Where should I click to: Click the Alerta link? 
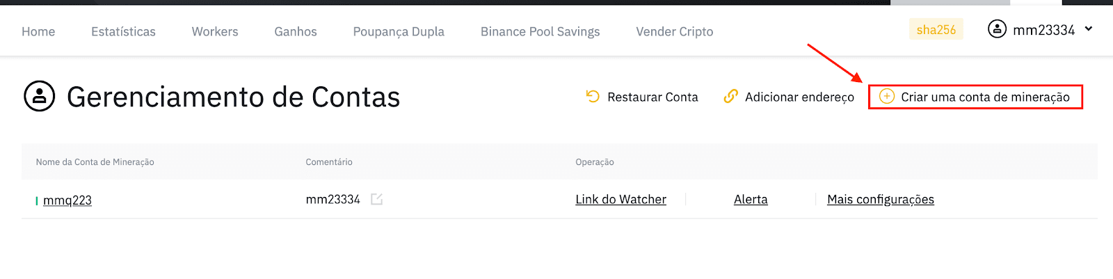pos(751,200)
